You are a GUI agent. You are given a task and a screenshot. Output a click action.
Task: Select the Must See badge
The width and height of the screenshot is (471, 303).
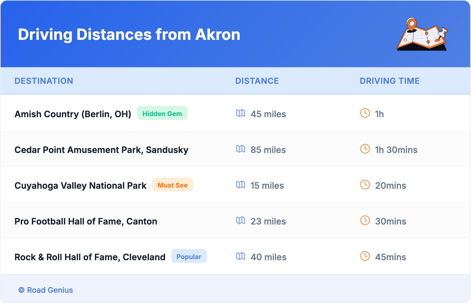[172, 185]
